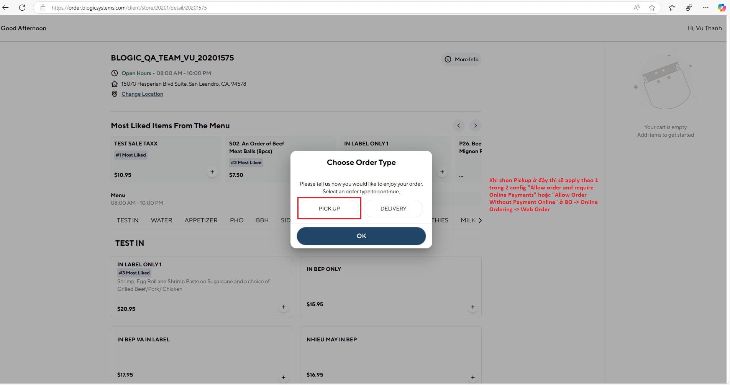Open the PHO menu category
Screen dimensions: 730x385
coord(236,220)
